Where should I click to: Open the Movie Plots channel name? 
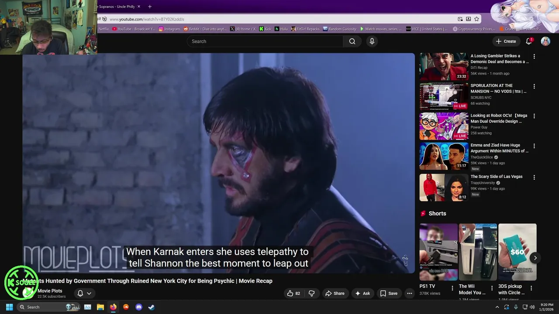[50, 291]
